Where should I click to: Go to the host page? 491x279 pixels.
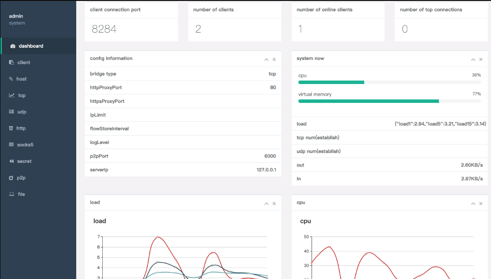pos(38,79)
